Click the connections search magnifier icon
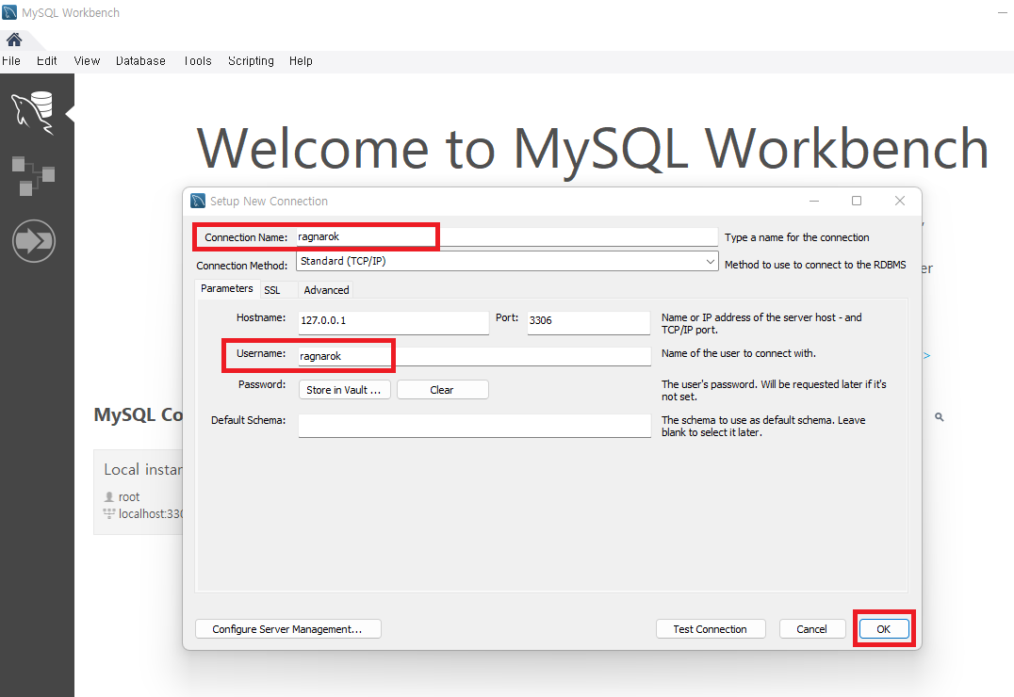Viewport: 1014px width, 697px height. point(939,417)
